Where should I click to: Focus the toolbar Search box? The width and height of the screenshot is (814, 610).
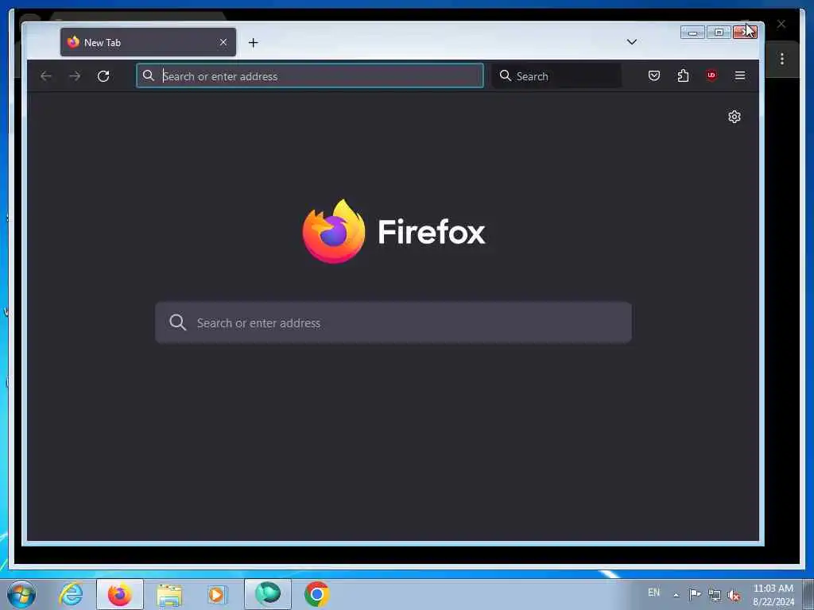(x=556, y=76)
